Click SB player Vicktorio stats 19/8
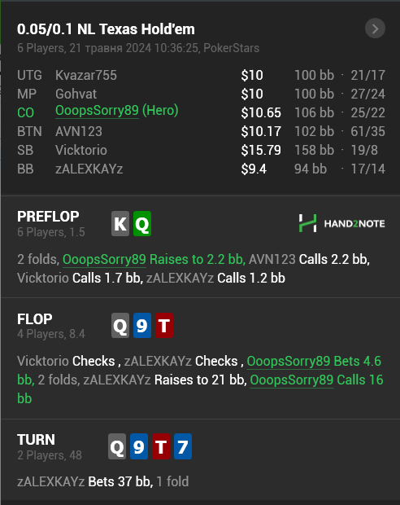The image size is (400, 505). click(364, 151)
